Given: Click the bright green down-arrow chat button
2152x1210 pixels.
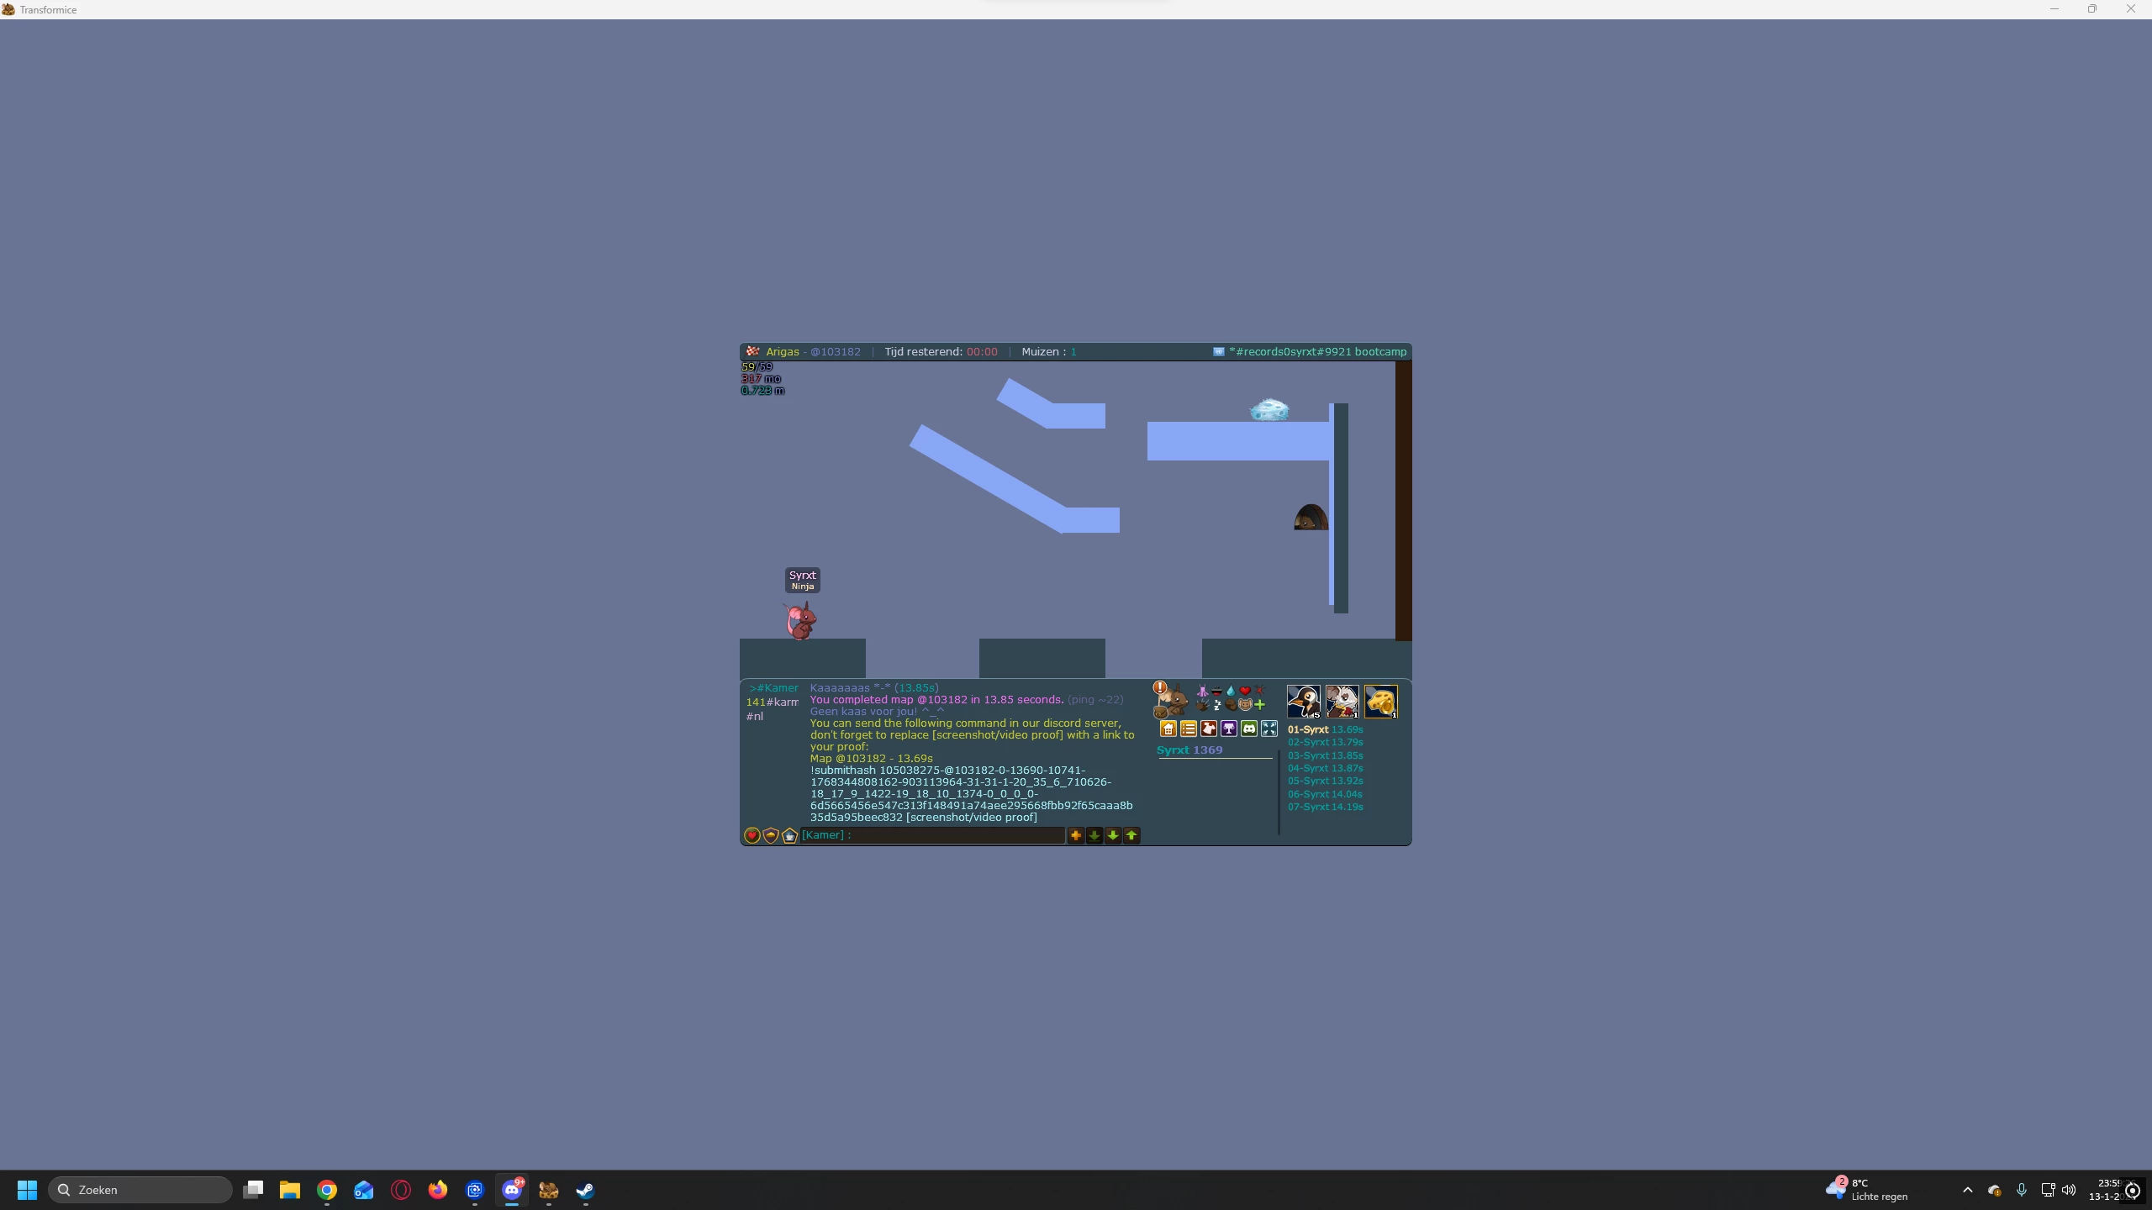Looking at the screenshot, I should coord(1113,835).
